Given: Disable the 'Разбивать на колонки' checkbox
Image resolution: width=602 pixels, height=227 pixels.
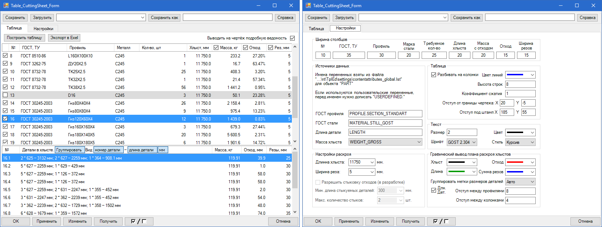Looking at the screenshot, I should point(433,75).
